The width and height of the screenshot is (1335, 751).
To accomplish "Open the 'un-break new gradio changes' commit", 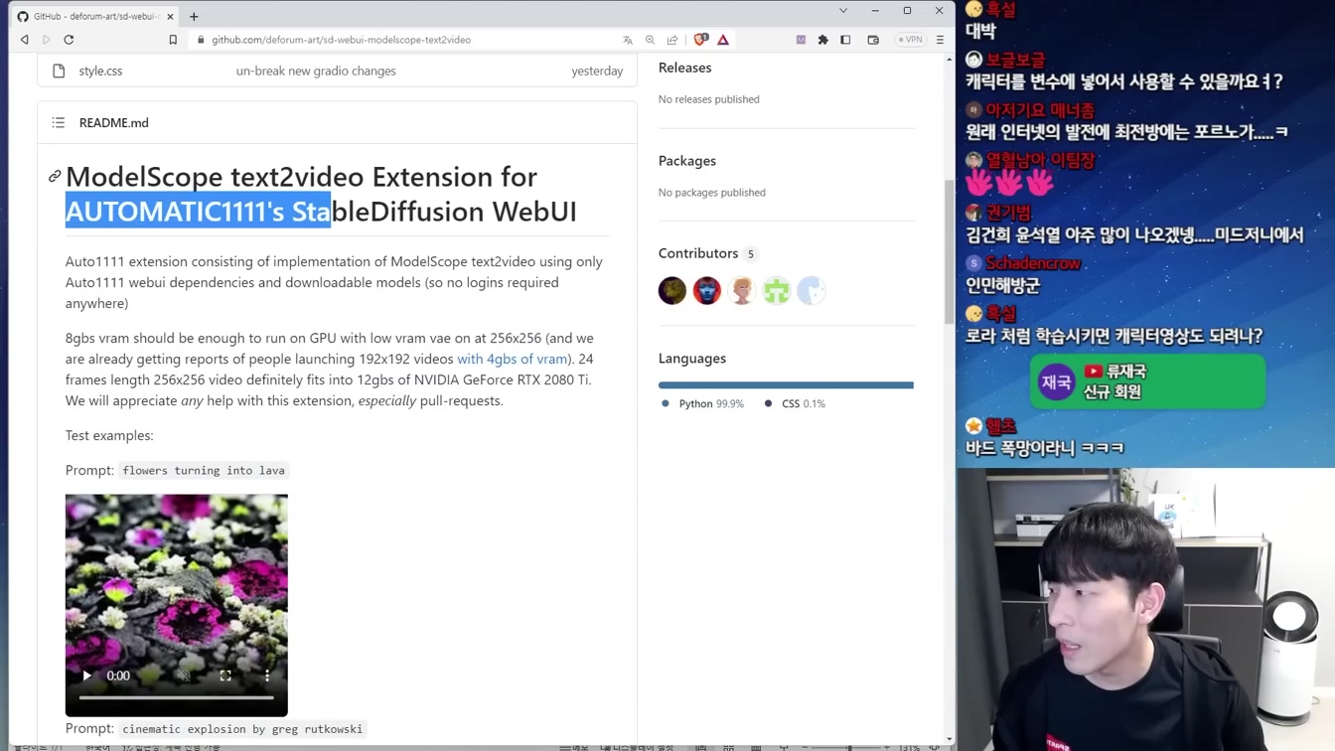I will pyautogui.click(x=316, y=71).
